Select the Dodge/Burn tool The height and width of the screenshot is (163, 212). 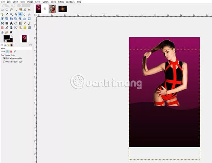coord(11,32)
